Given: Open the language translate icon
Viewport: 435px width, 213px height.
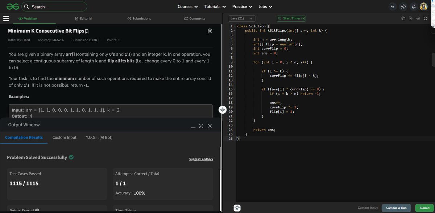Looking at the screenshot, I should pyautogui.click(x=393, y=6).
